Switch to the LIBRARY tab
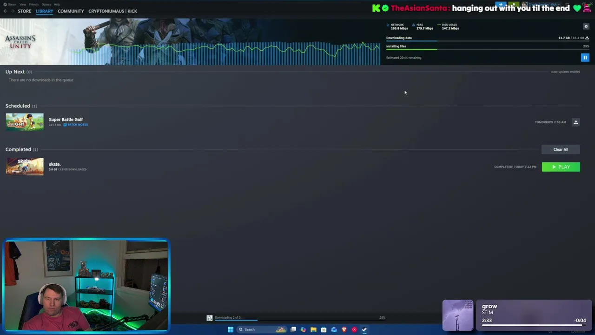The height and width of the screenshot is (335, 595). [x=45, y=11]
